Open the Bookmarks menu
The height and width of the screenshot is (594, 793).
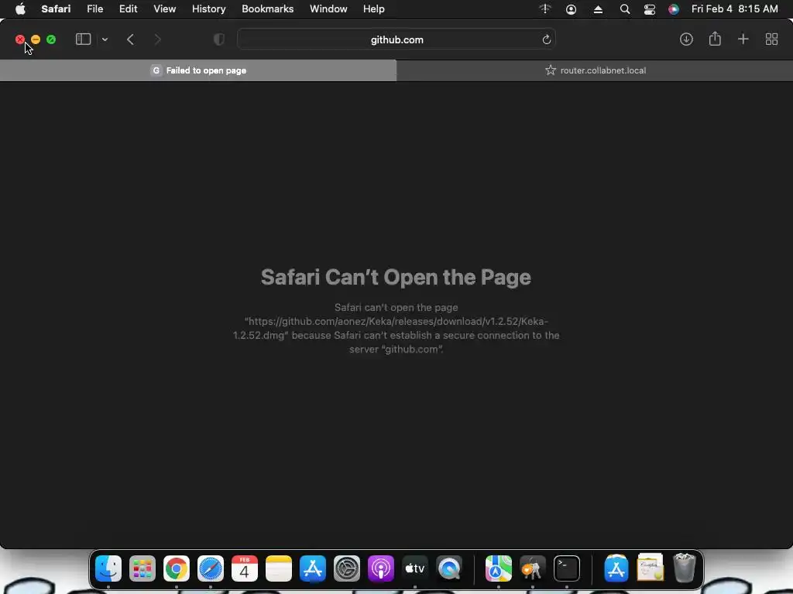(267, 9)
